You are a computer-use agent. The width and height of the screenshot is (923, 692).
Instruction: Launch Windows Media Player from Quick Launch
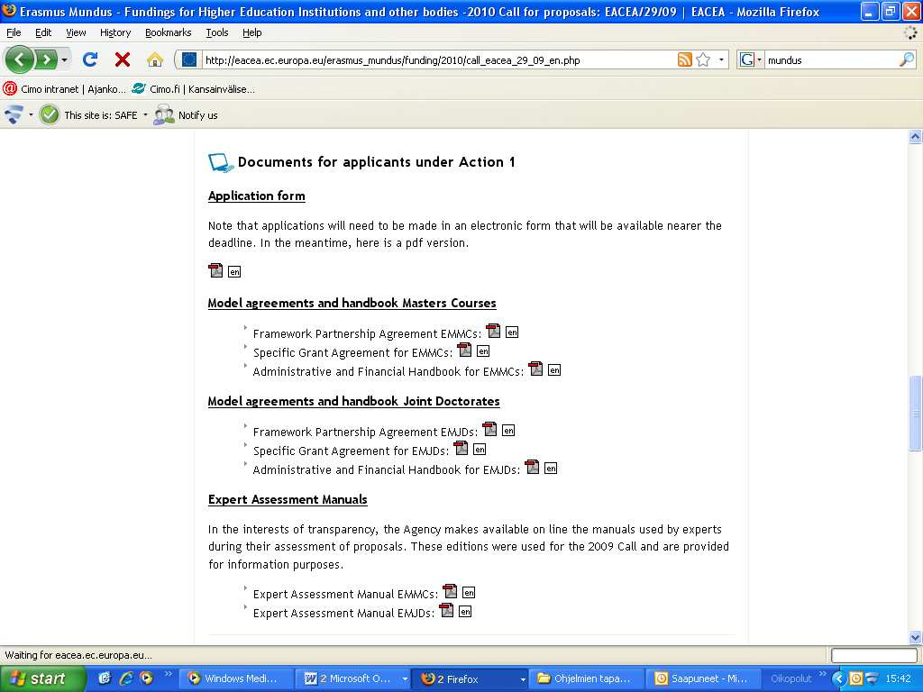click(x=146, y=678)
